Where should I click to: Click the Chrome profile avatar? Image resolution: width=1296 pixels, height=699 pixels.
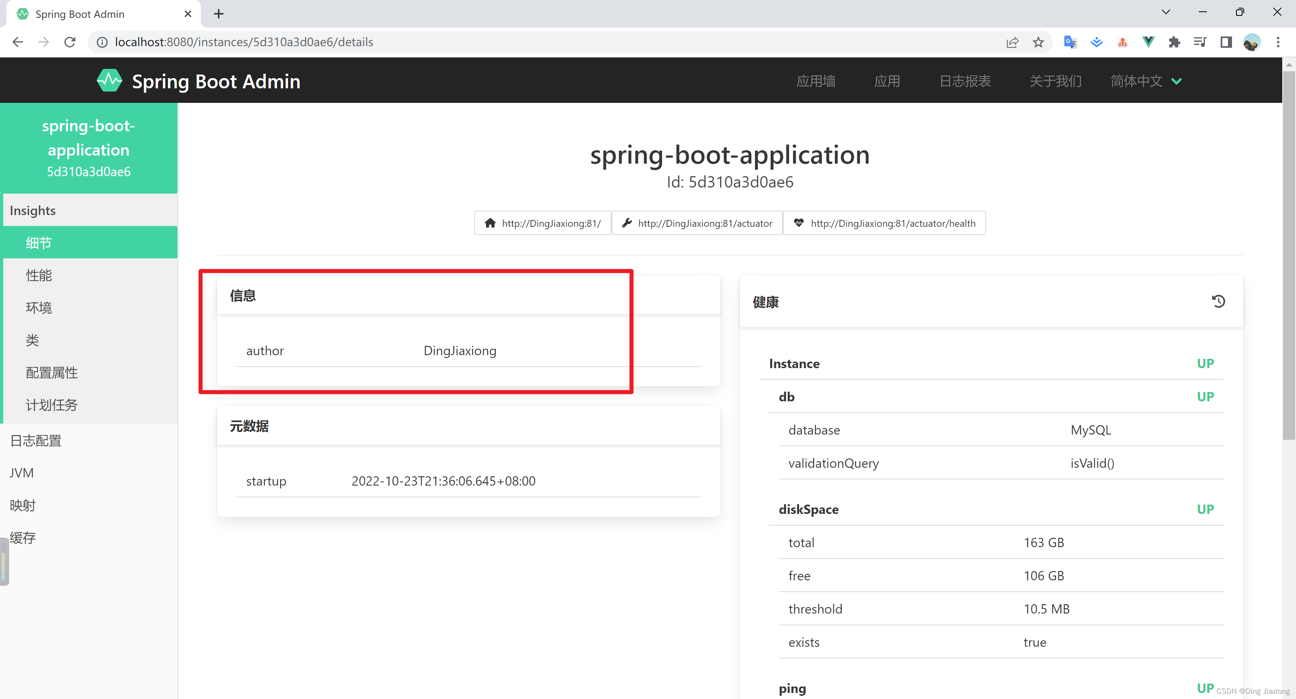click(1252, 42)
